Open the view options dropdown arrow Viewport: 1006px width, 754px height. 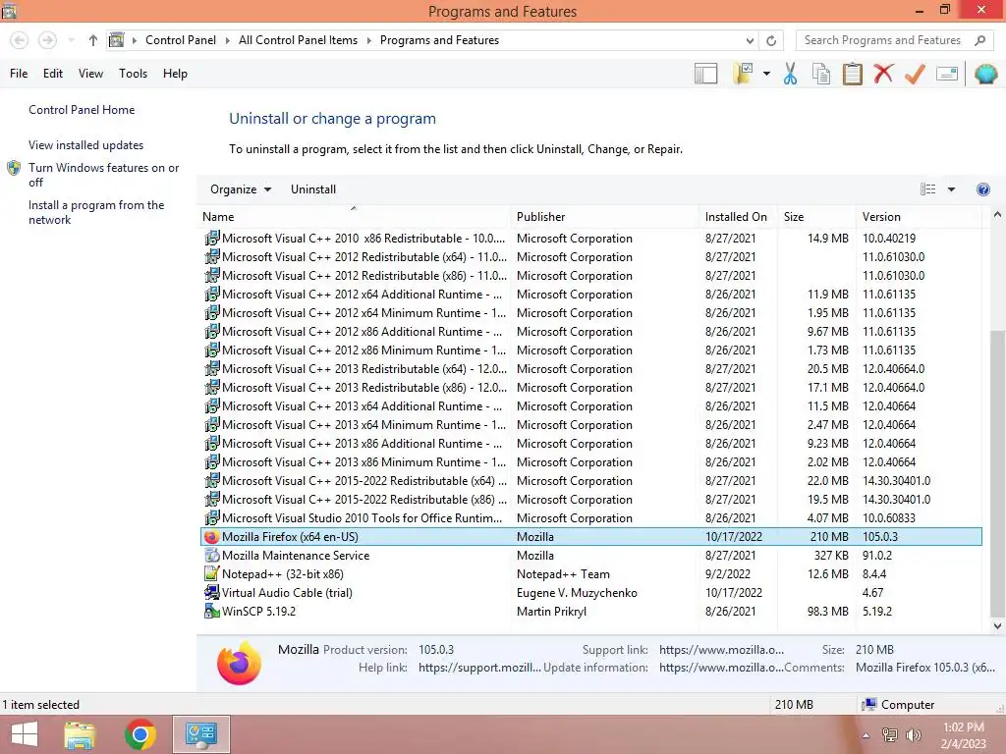tap(951, 189)
